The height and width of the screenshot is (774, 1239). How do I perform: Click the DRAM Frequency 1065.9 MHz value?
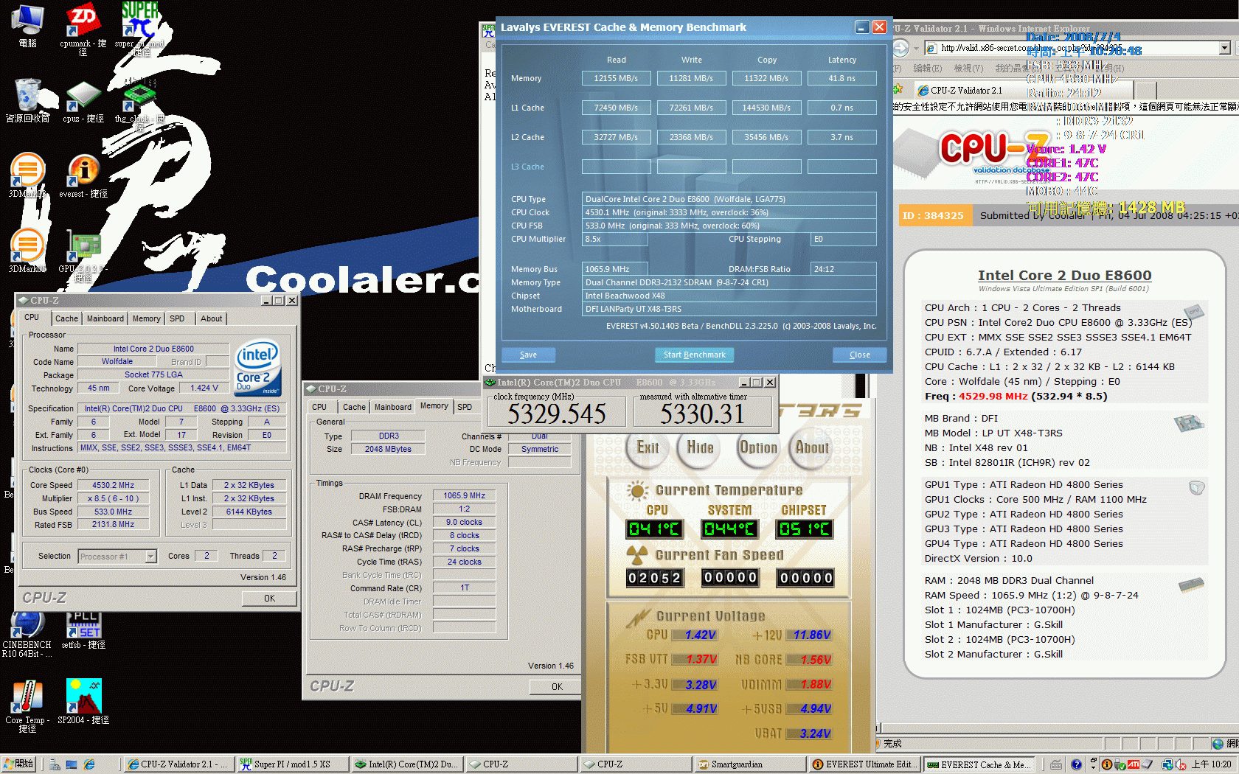[464, 495]
